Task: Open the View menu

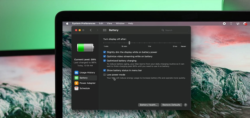Action: click(x=109, y=24)
